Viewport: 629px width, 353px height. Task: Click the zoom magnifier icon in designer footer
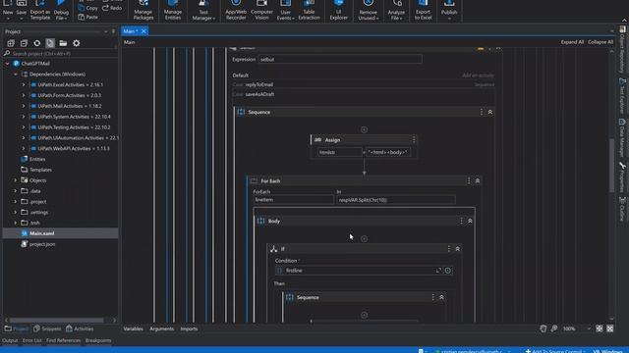pos(554,328)
